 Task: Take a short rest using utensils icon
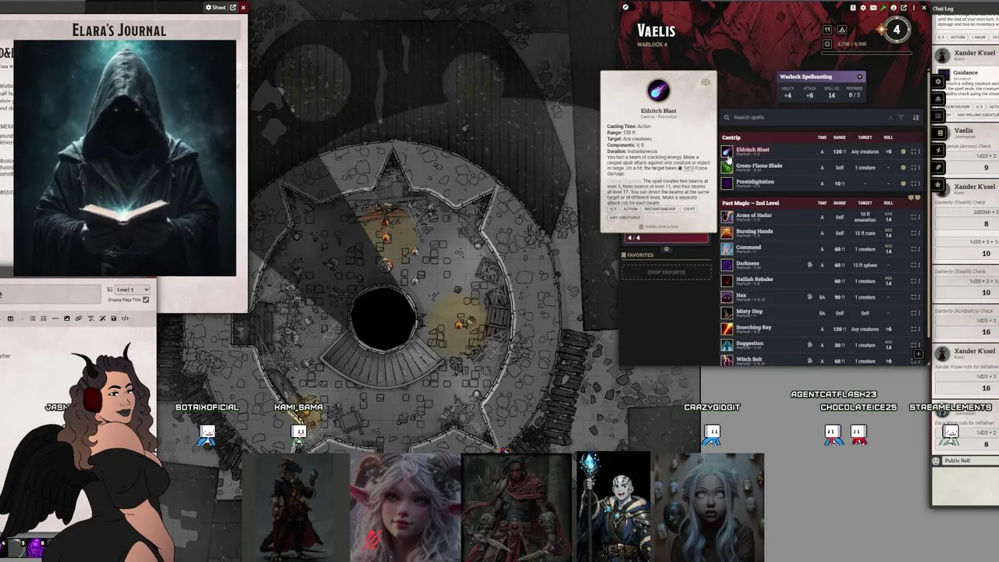click(827, 30)
